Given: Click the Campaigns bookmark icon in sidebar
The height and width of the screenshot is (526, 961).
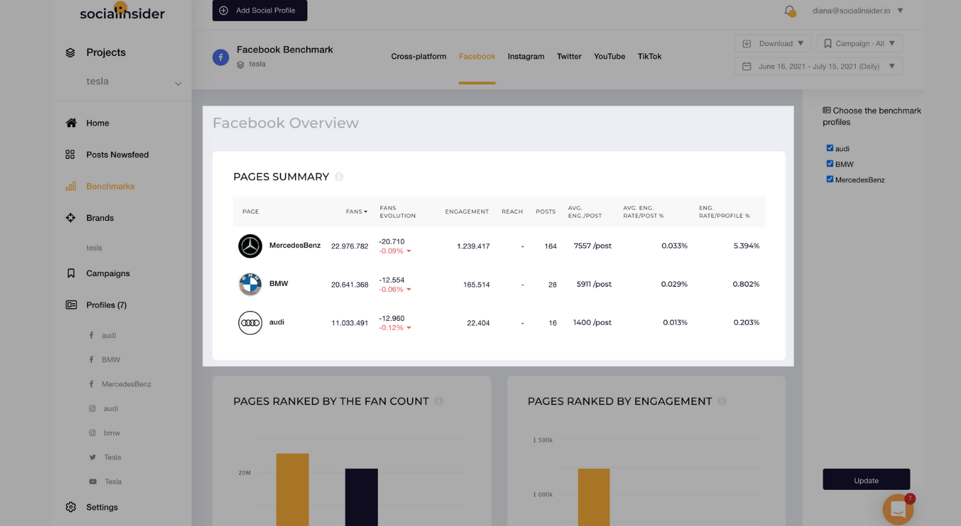Looking at the screenshot, I should 70,274.
